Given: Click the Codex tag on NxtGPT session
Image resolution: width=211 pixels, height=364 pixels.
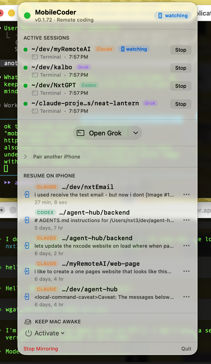Looking at the screenshot, I should click(x=89, y=85).
